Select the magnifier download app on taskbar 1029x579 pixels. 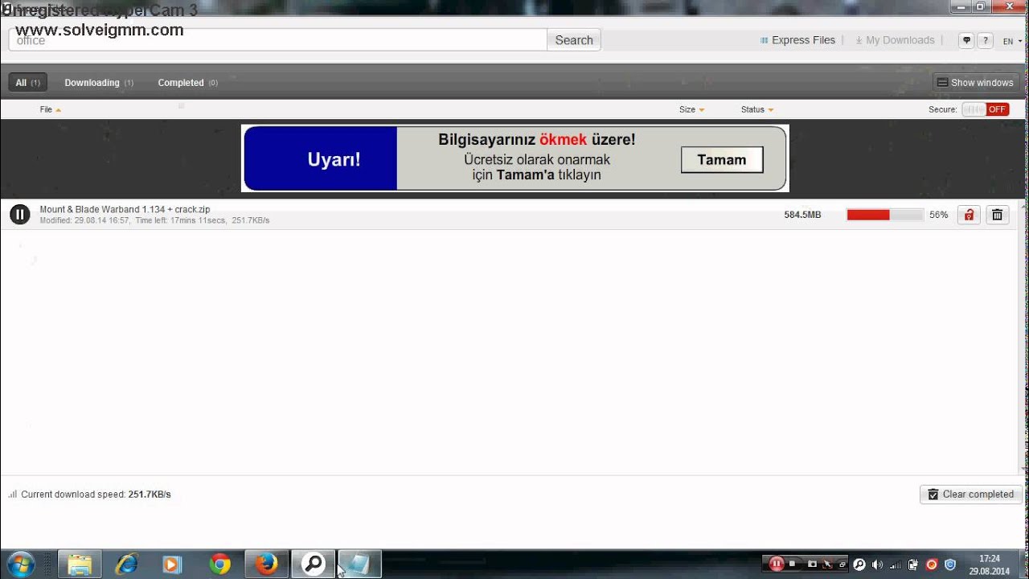pos(313,565)
